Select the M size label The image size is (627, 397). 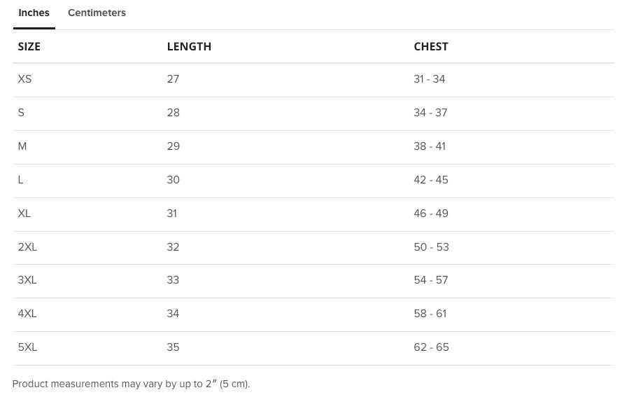(x=22, y=146)
